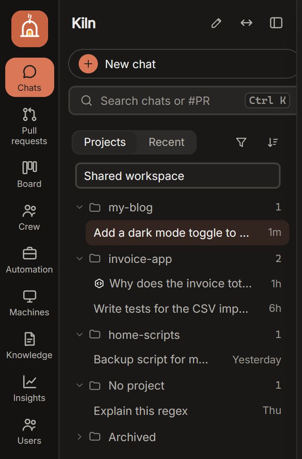The width and height of the screenshot is (302, 459).
Task: Click the invoice-app folder icon
Action: [95, 259]
